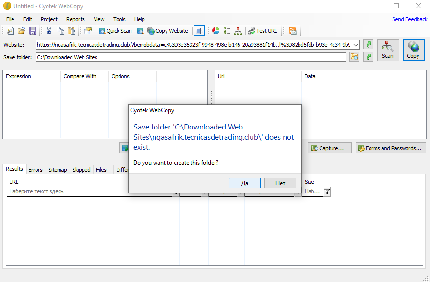Toggle the highlighted auto-scroll toolbar button
The height and width of the screenshot is (282, 430).
tap(199, 31)
